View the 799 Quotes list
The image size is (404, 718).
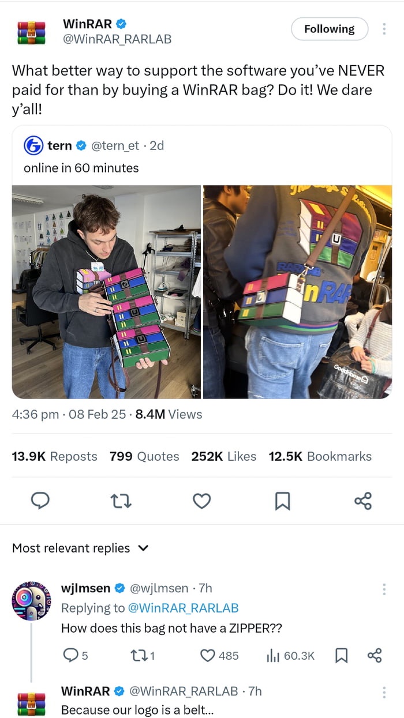tap(144, 456)
